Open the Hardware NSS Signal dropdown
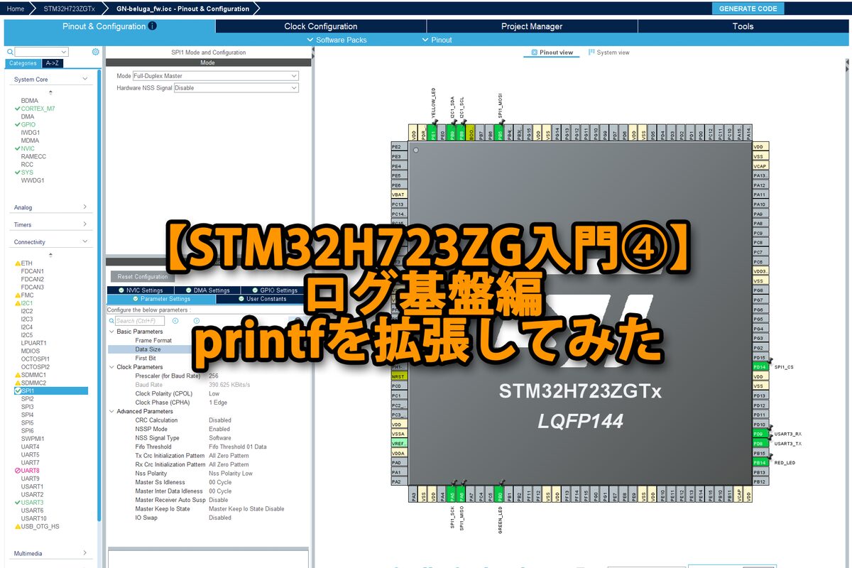Screen dimensions: 852x568 click(x=236, y=88)
